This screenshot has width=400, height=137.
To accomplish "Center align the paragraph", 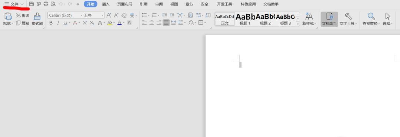I will click(x=151, y=23).
